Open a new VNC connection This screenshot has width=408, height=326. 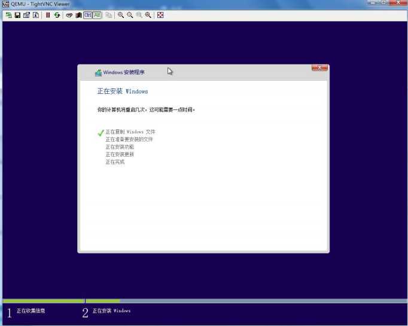pyautogui.click(x=8, y=15)
